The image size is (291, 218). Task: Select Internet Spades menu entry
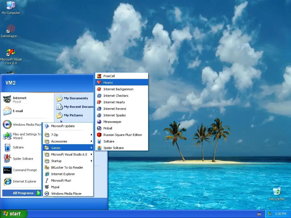(122, 115)
